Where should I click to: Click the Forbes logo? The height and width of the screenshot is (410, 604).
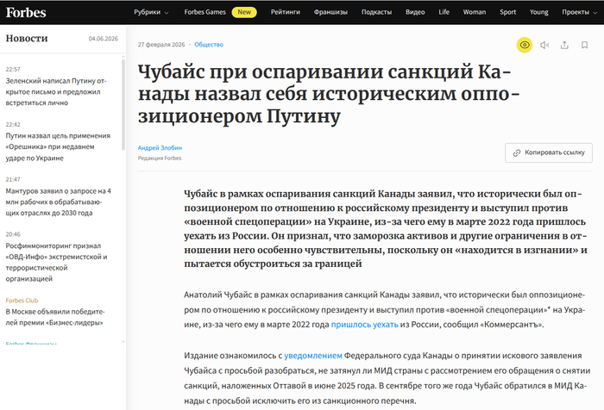(26, 12)
